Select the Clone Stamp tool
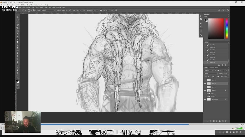 [x=18, y=42]
